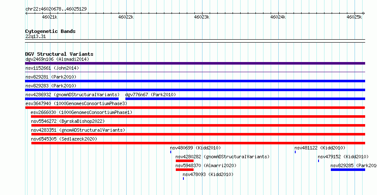Select the short red nsv4280282 bar

(x=185, y=161)
